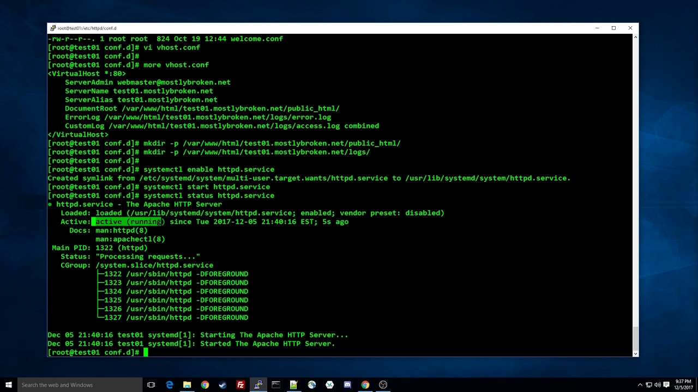Click the highlighted 'active (running)' status text

[x=128, y=222]
